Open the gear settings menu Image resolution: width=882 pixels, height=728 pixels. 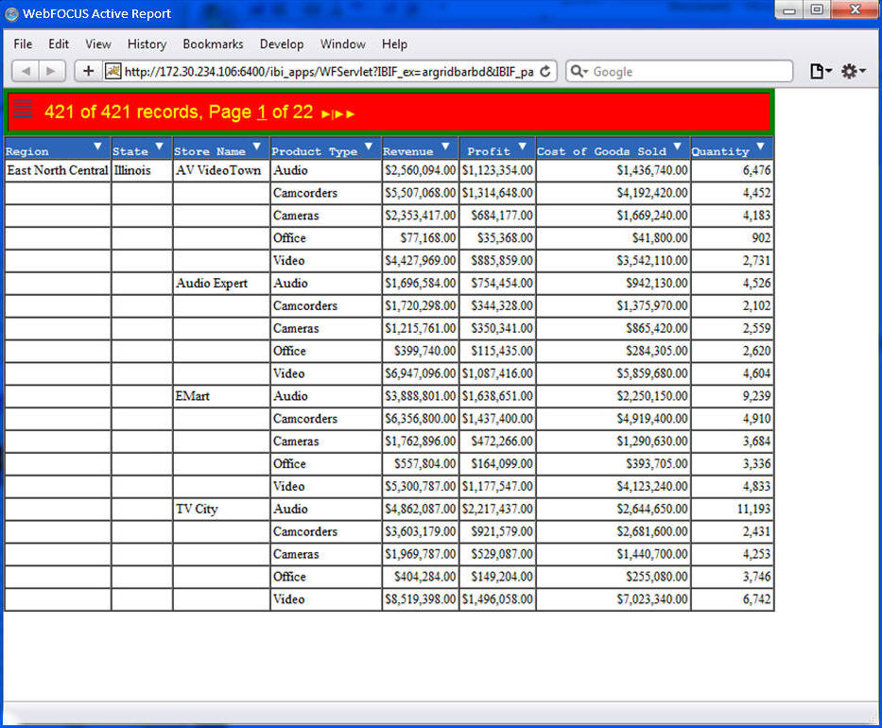point(853,72)
